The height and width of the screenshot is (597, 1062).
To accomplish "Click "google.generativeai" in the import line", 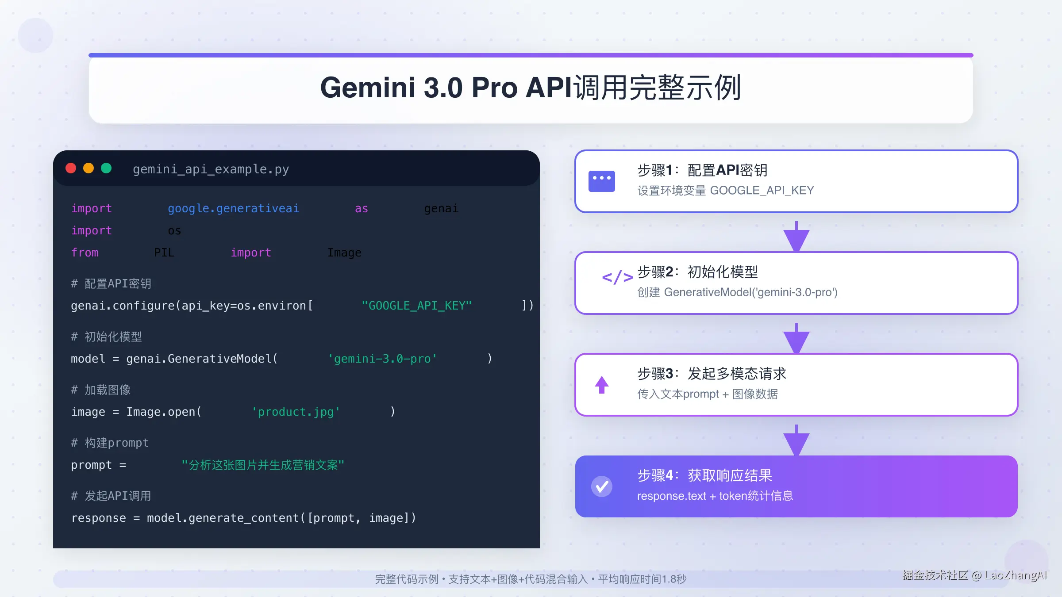I will (233, 208).
